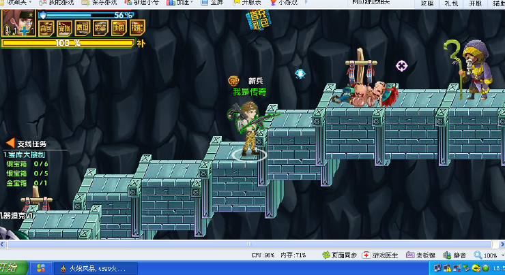The image size is (505, 275).
Task: Click the soldier character portrait
Action: pyautogui.click(x=18, y=22)
